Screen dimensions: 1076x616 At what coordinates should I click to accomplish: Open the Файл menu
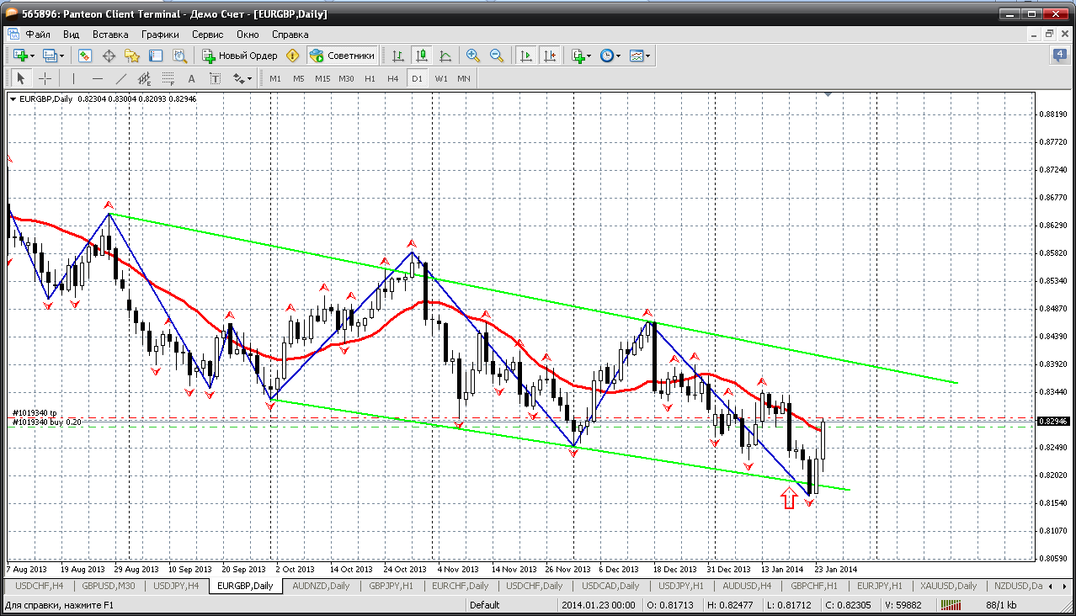38,35
